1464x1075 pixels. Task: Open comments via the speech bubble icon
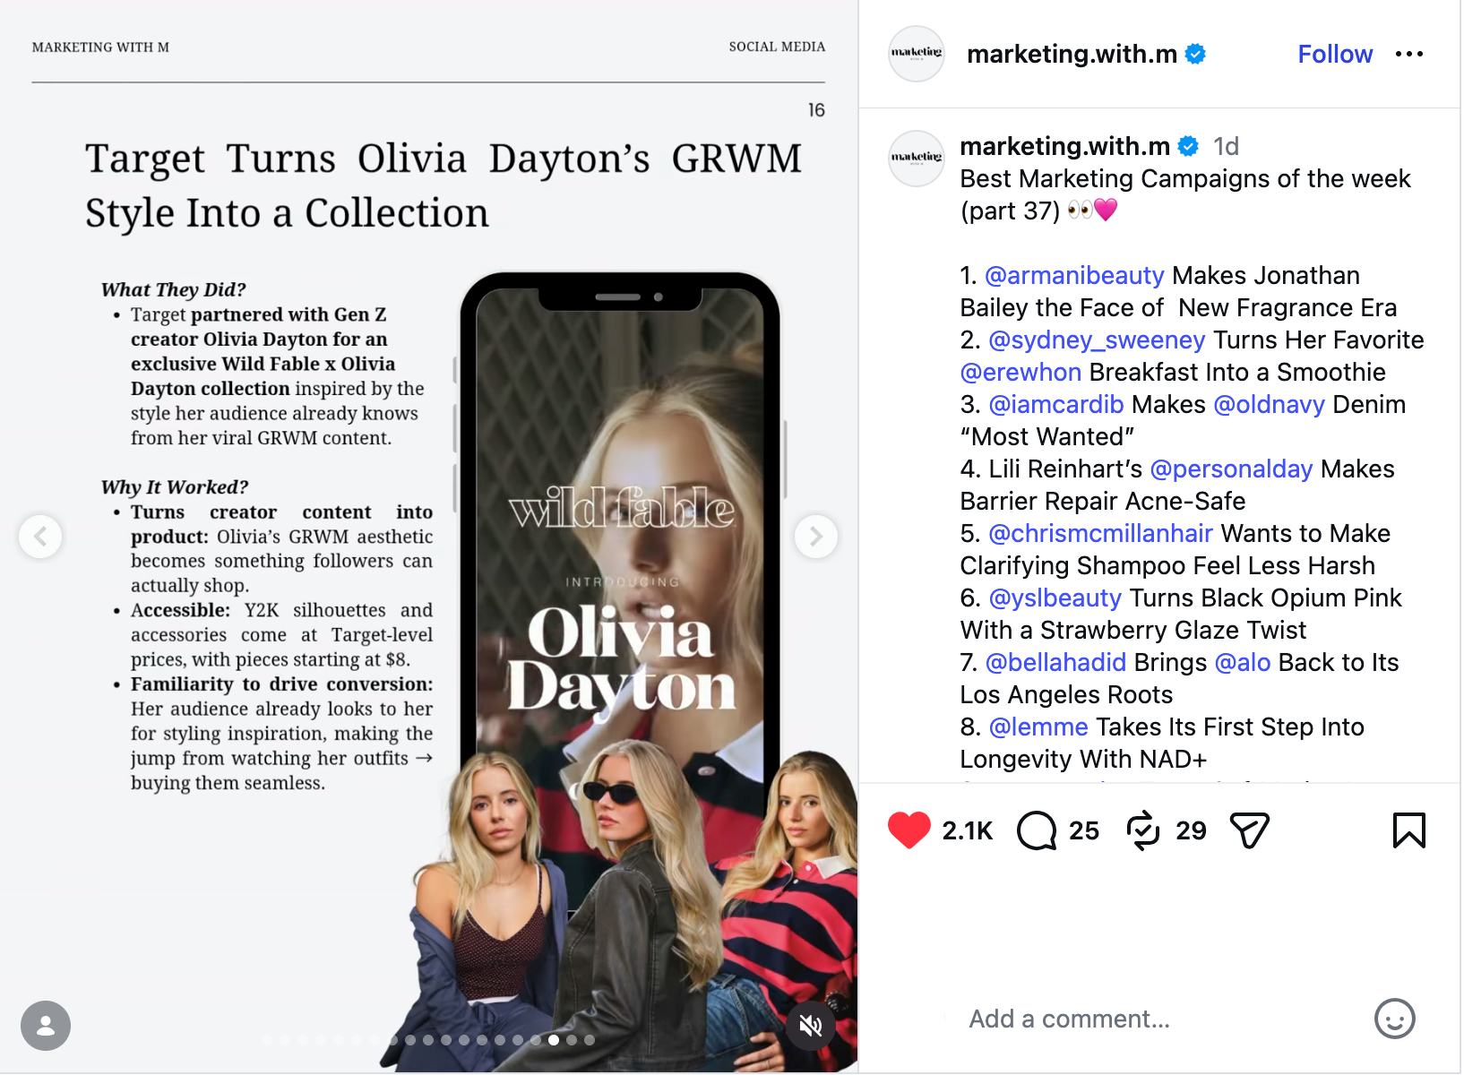pos(1037,830)
